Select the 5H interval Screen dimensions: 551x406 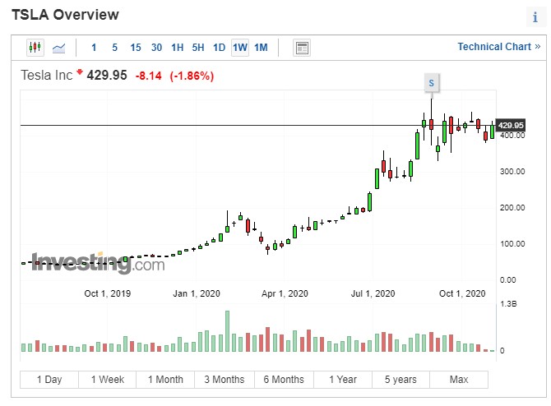198,48
